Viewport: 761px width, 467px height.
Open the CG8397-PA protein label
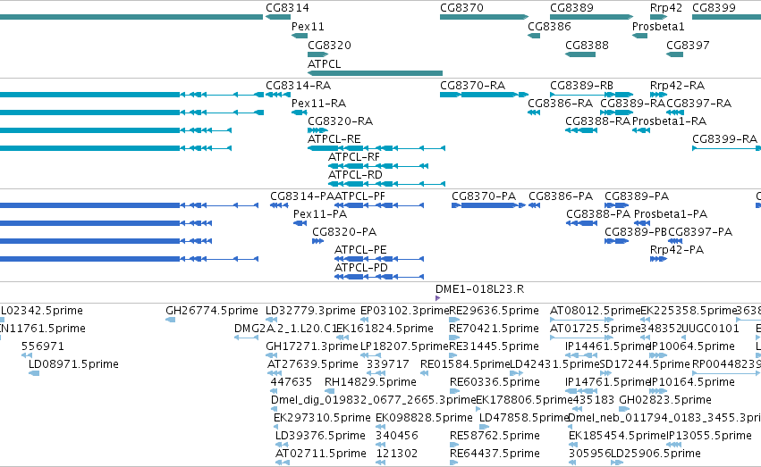click(x=700, y=232)
